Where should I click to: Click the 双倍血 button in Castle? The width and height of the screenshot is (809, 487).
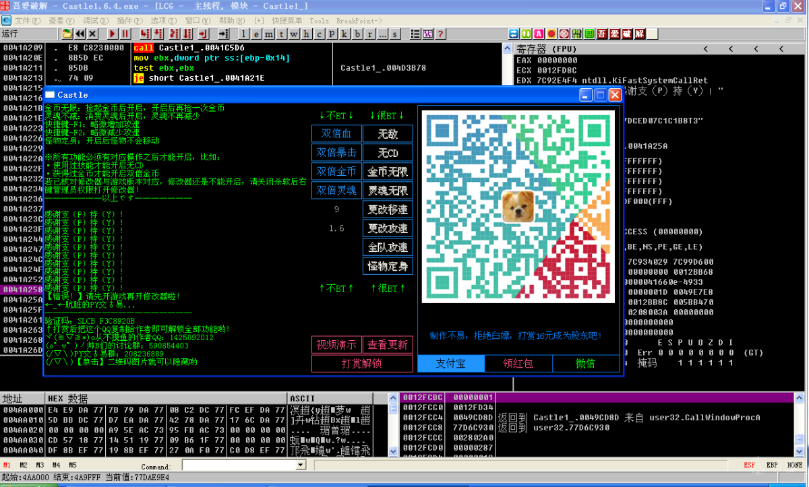337,134
